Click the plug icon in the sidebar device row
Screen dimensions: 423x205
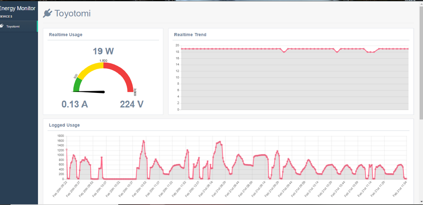2,26
